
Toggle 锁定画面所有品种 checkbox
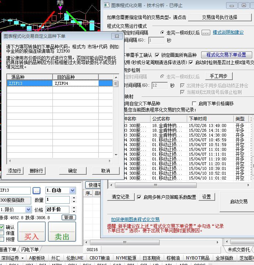(157, 55)
